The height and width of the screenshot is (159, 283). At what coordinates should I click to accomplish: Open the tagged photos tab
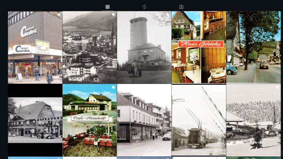(x=181, y=7)
